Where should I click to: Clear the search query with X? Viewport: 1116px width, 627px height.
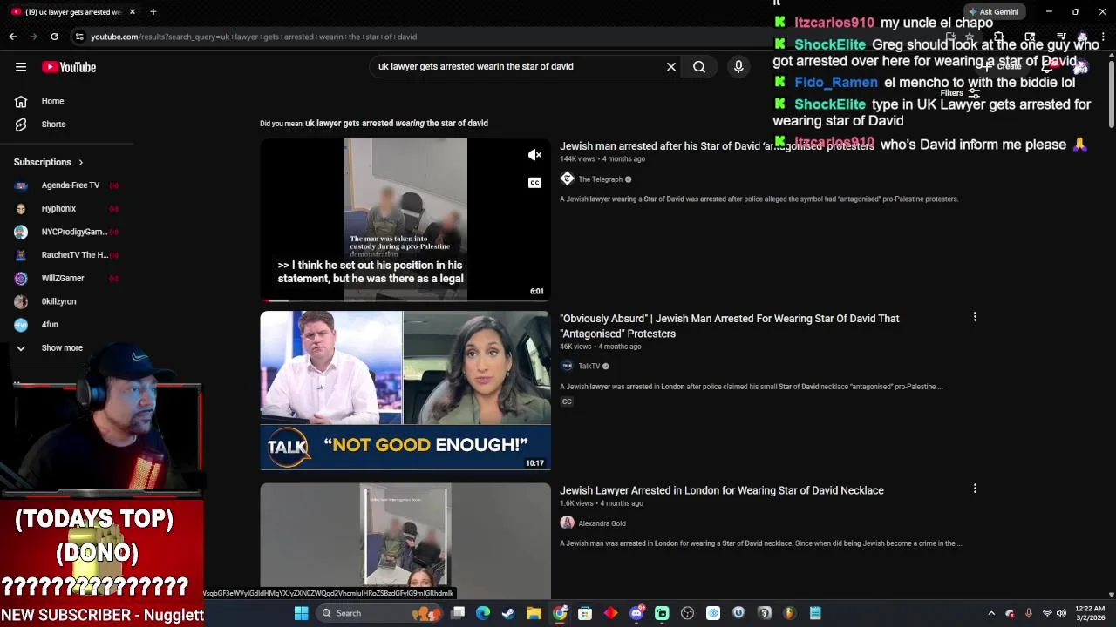[x=671, y=67]
